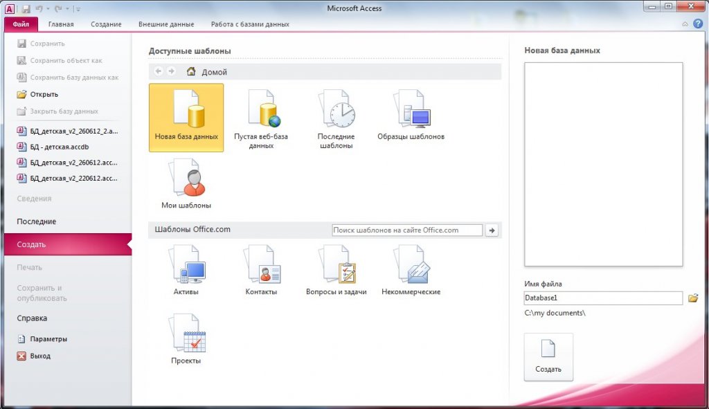The image size is (709, 409).
Task: Click the Save icon in quick access toolbar
Action: click(x=26, y=8)
